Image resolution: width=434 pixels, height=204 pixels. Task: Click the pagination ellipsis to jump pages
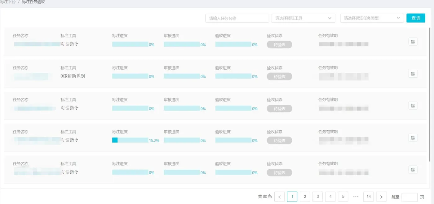pos(356,197)
